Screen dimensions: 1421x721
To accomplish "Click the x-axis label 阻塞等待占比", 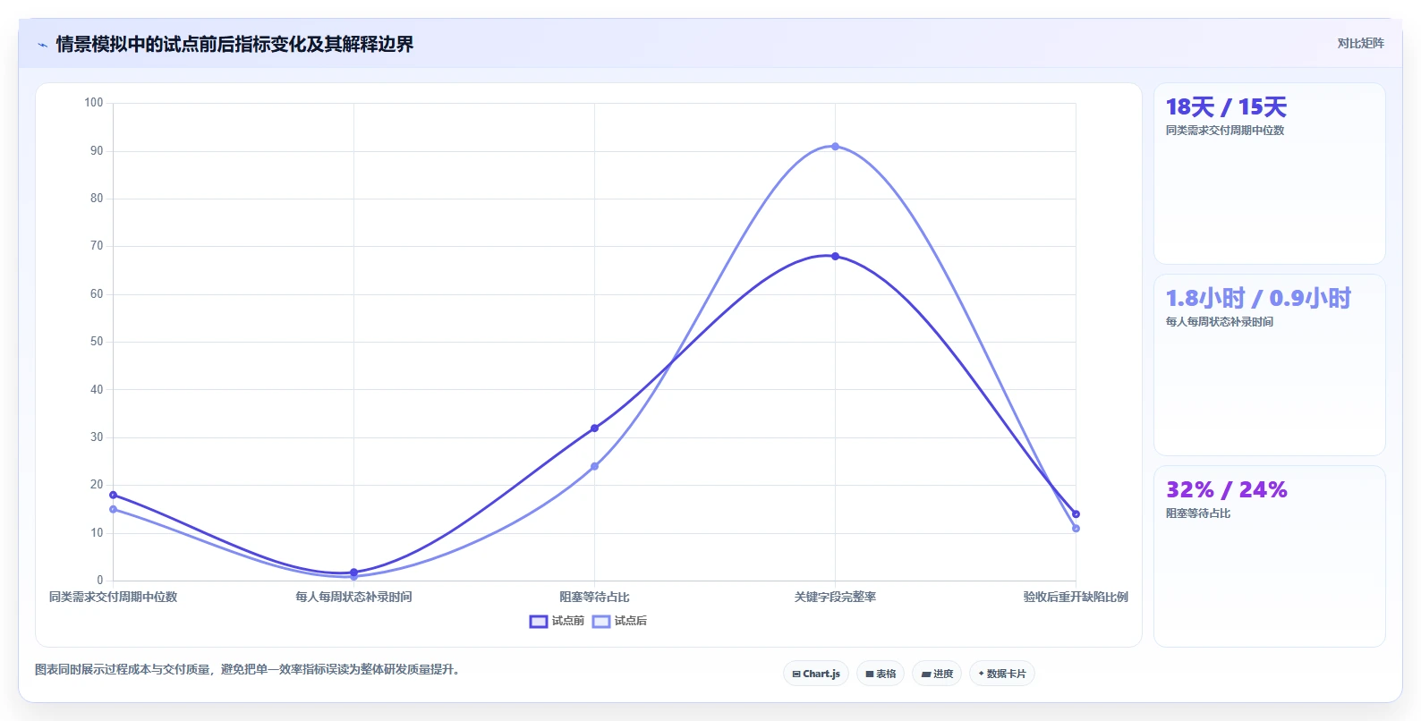I will [594, 597].
